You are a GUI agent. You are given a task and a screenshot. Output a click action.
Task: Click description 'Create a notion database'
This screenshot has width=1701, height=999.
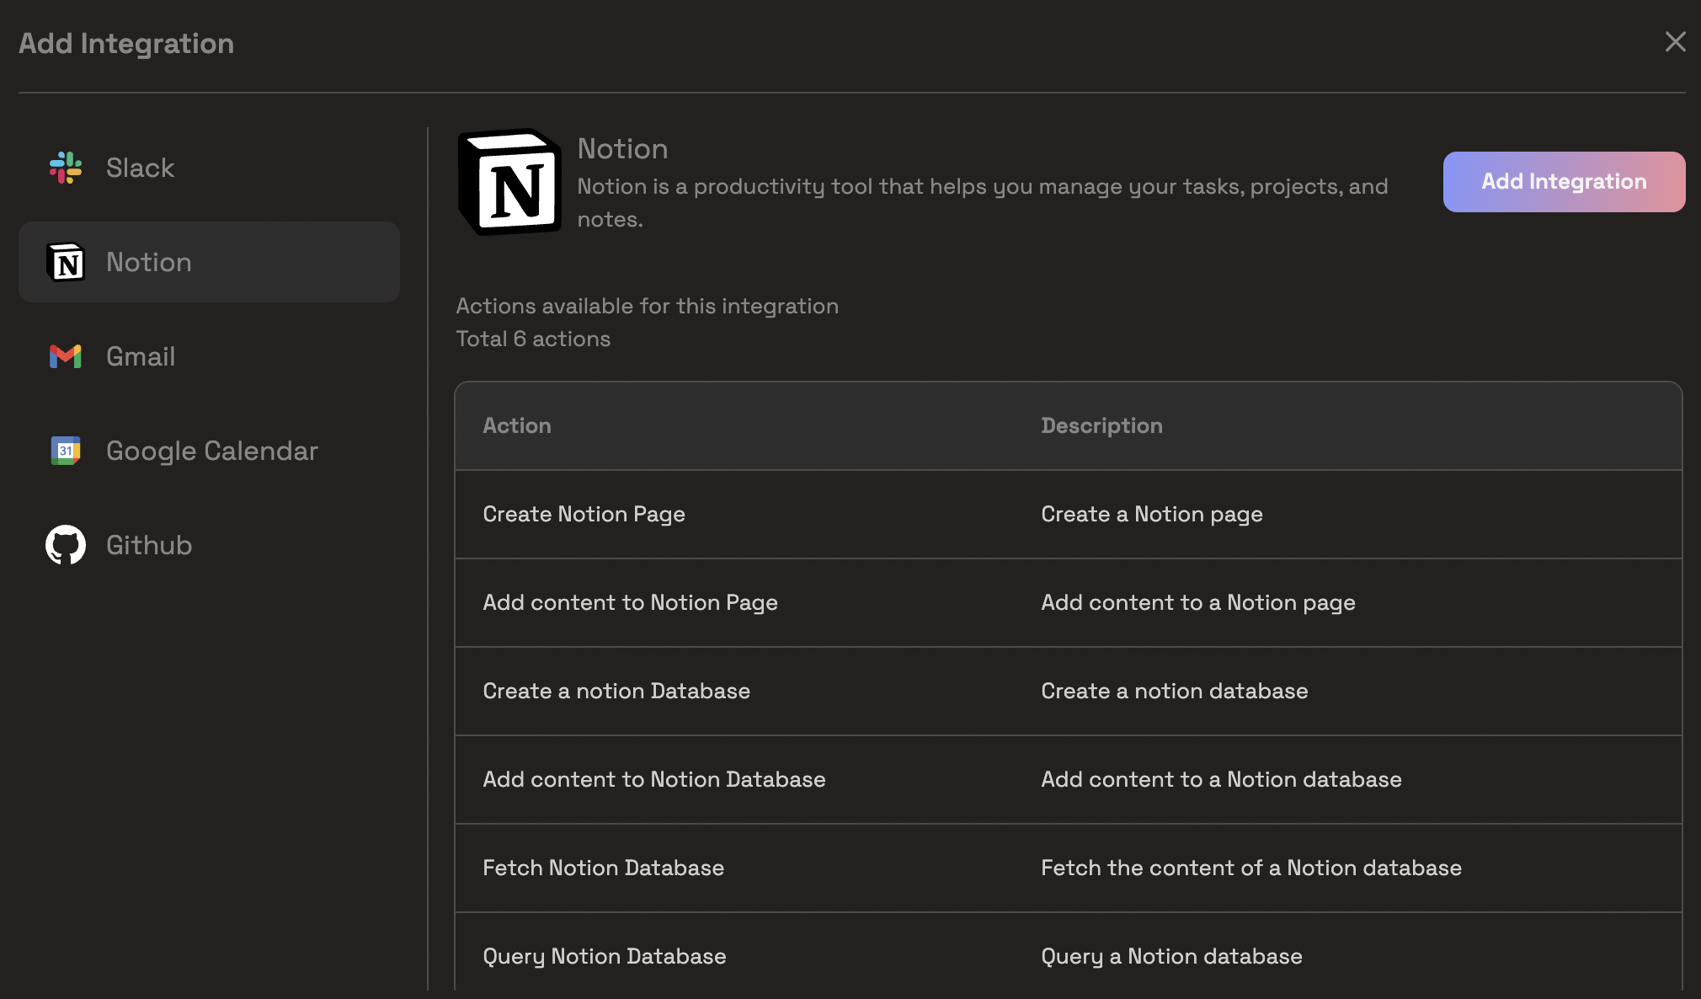(x=1175, y=691)
